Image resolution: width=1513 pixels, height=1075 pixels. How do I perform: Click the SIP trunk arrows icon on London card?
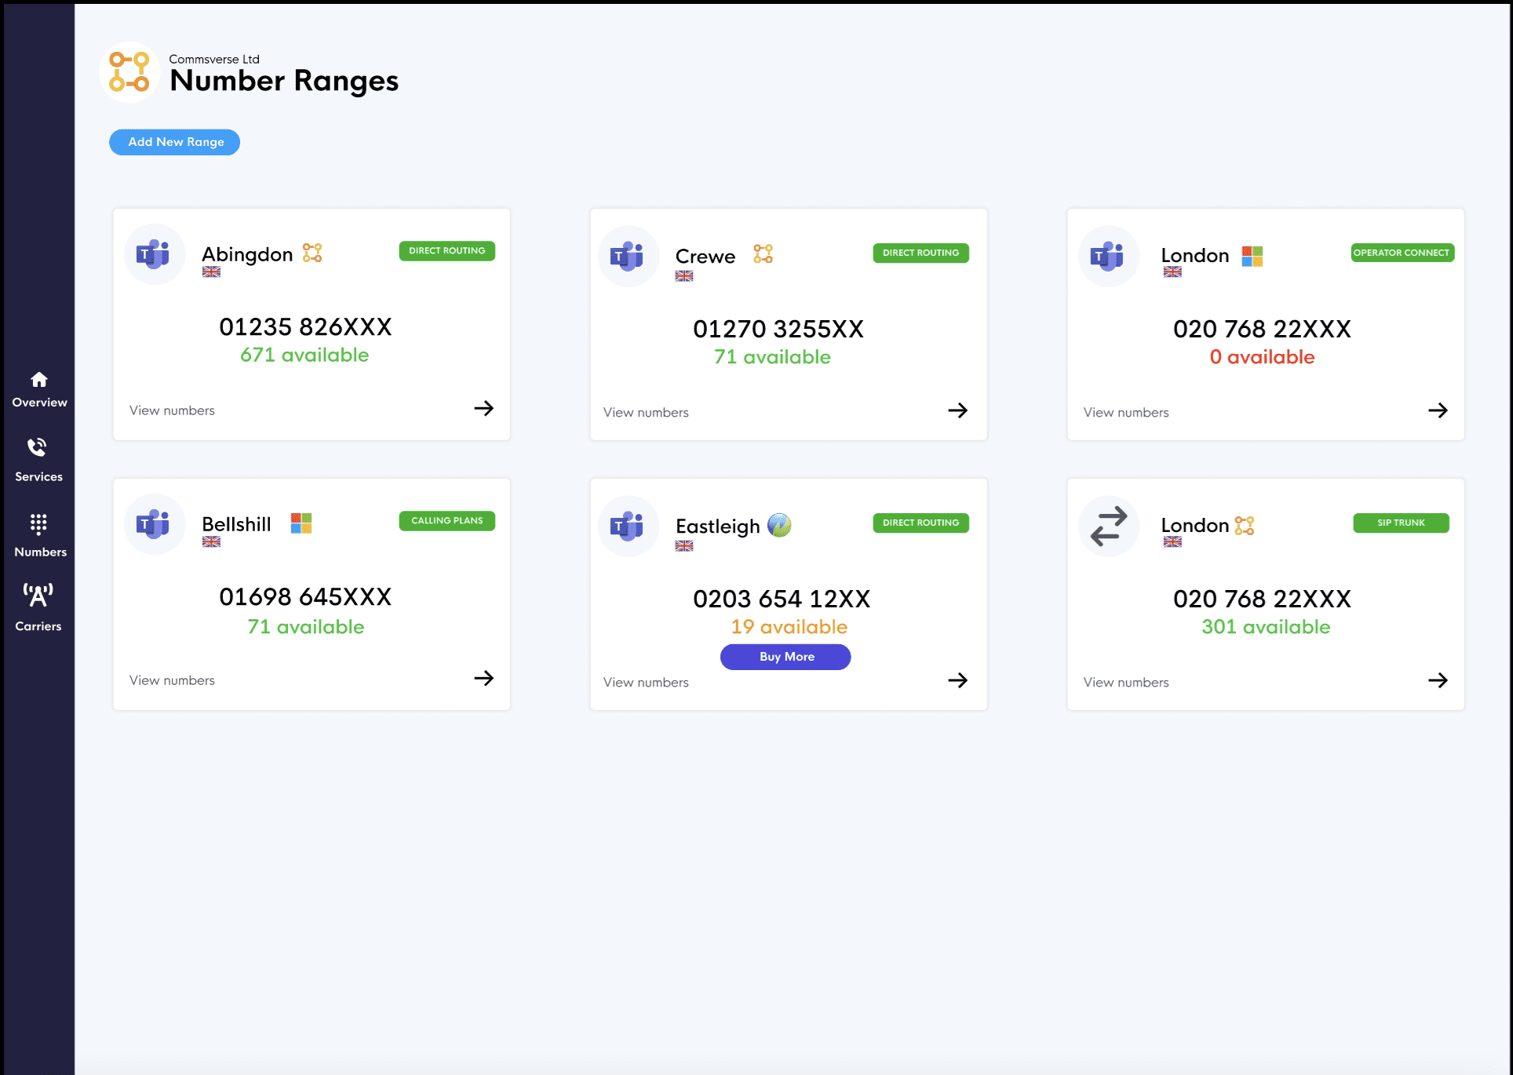pos(1108,527)
